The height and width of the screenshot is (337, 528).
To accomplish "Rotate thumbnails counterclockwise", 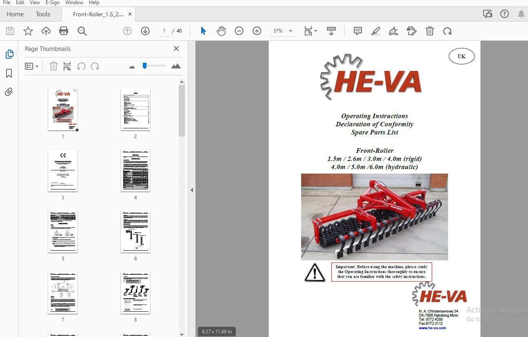I will 81,66.
